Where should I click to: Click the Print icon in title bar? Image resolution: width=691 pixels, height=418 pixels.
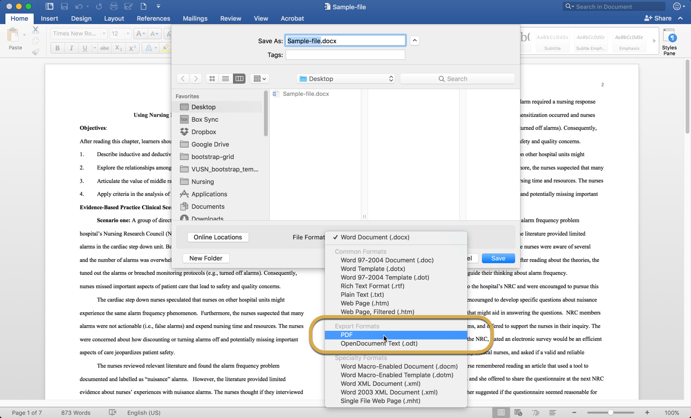coord(114,6)
